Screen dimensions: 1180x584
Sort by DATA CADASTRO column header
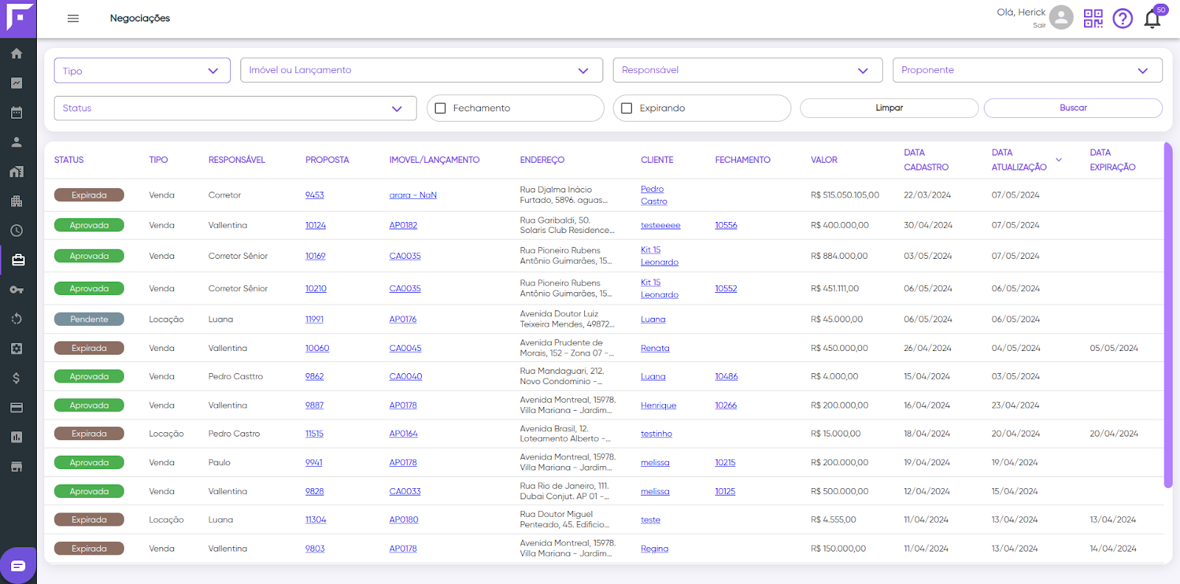click(x=926, y=160)
